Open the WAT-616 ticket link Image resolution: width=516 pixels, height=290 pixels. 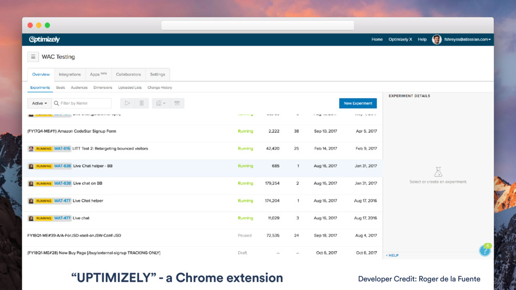(x=62, y=149)
